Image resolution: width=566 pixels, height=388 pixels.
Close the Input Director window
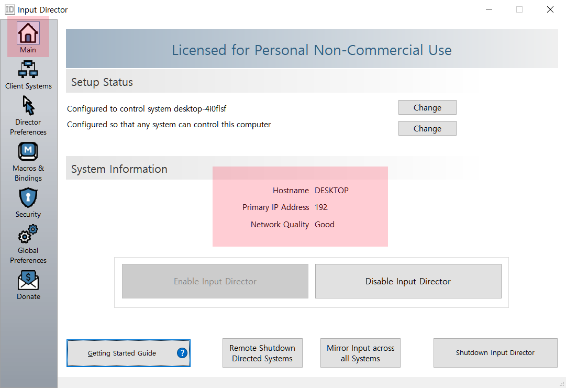(x=550, y=9)
